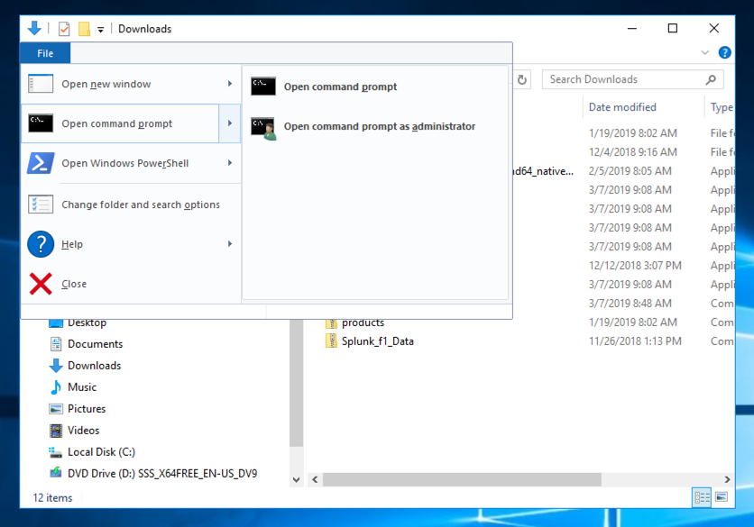This screenshot has width=754, height=527.
Task: Open Desktop in navigation pane
Action: pos(87,323)
